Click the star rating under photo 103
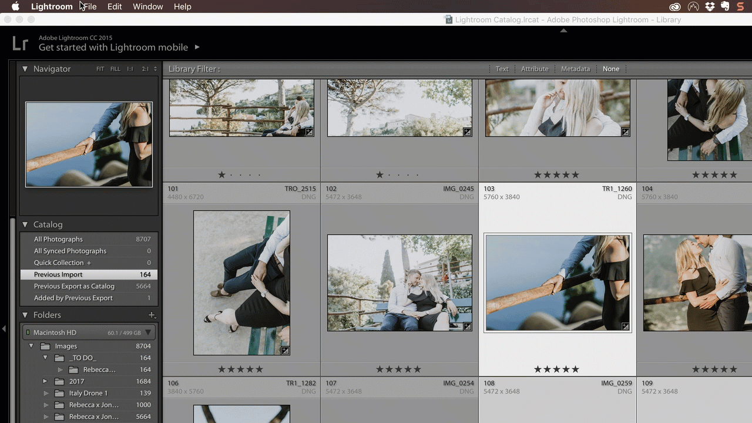 point(557,370)
